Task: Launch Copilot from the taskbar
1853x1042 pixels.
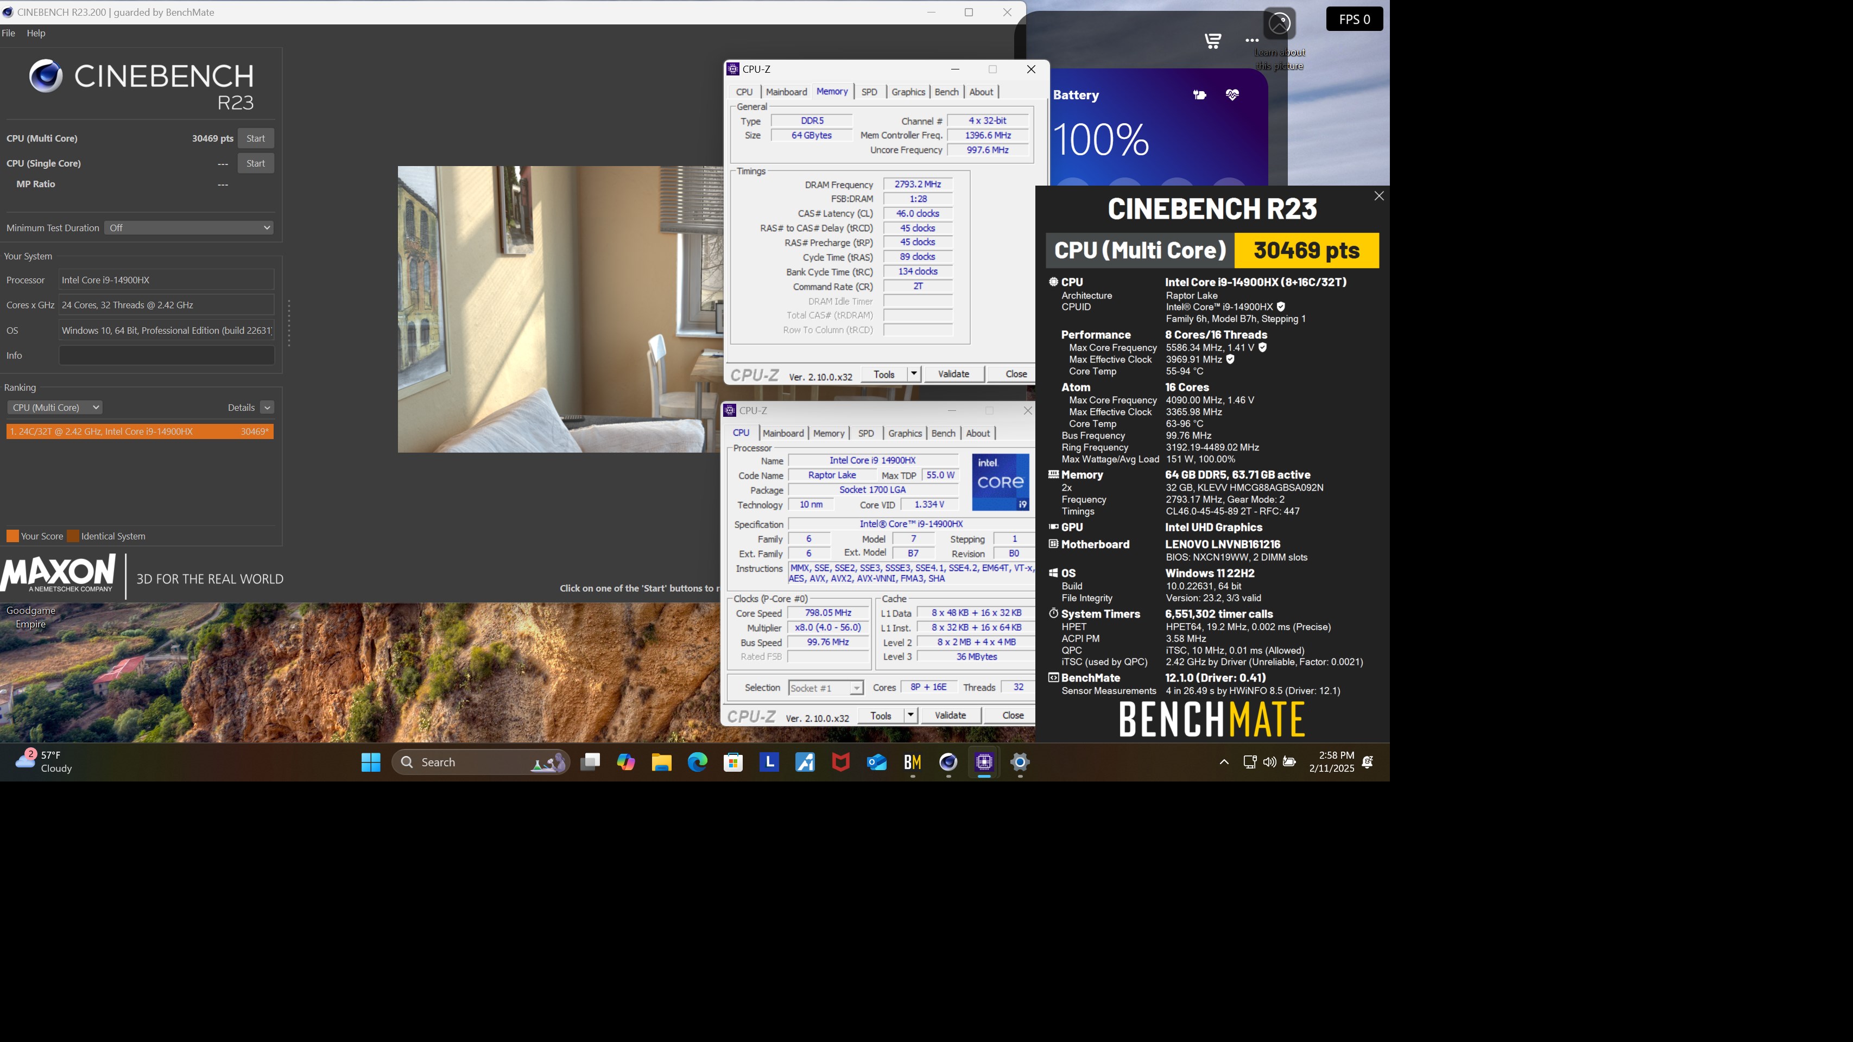Action: 626,763
